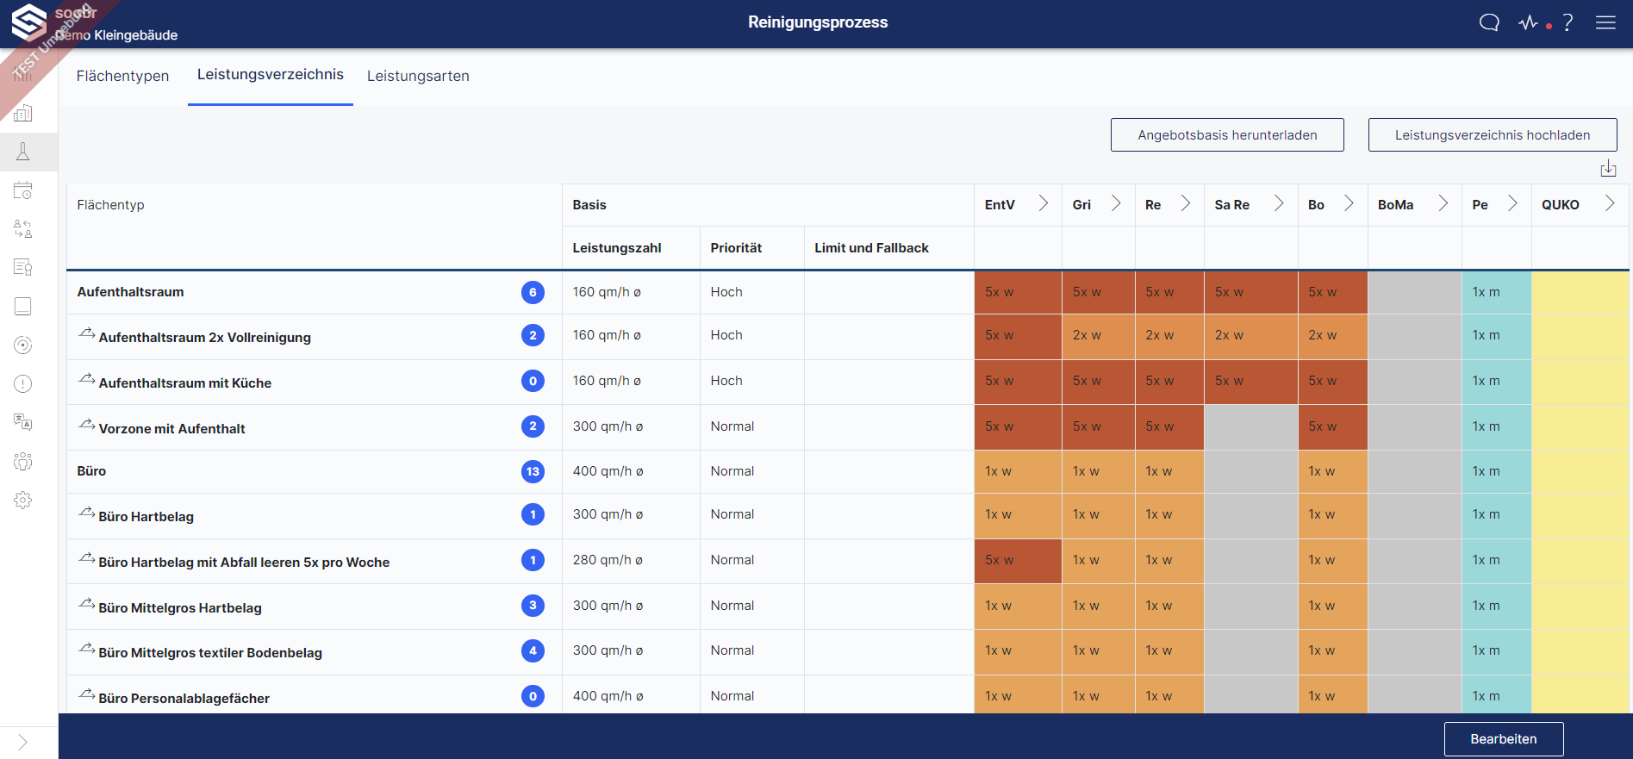Screen dimensions: 1633x759
Task: Expand the EntV column group
Action: coord(1044,203)
